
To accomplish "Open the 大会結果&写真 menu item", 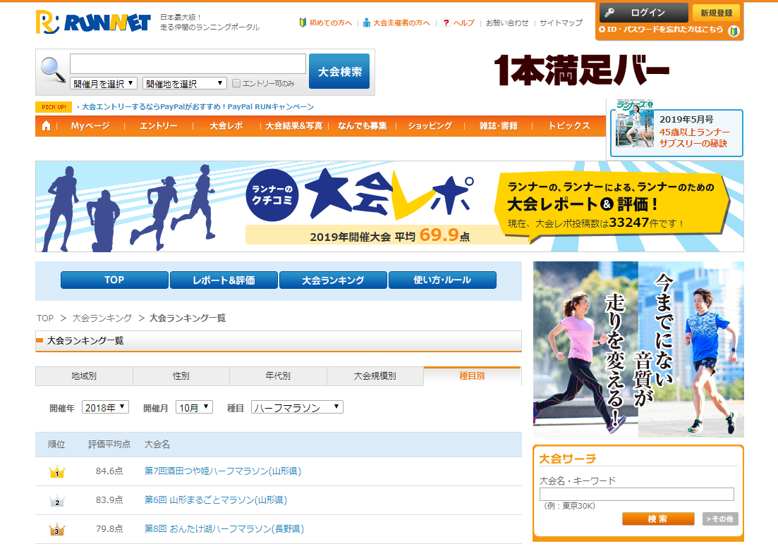I will tap(294, 126).
